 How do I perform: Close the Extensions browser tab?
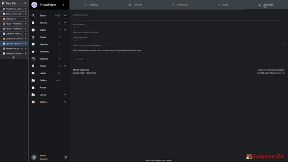pos(26,19)
